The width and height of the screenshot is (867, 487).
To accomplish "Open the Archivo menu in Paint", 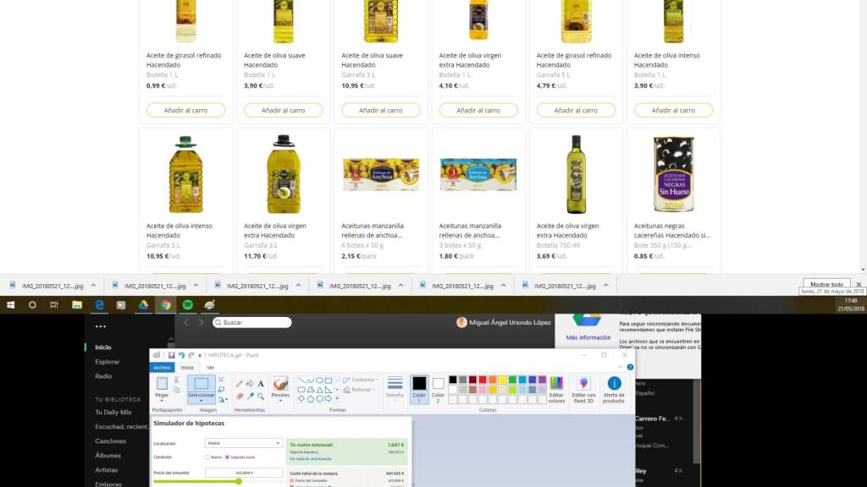I will (x=162, y=368).
